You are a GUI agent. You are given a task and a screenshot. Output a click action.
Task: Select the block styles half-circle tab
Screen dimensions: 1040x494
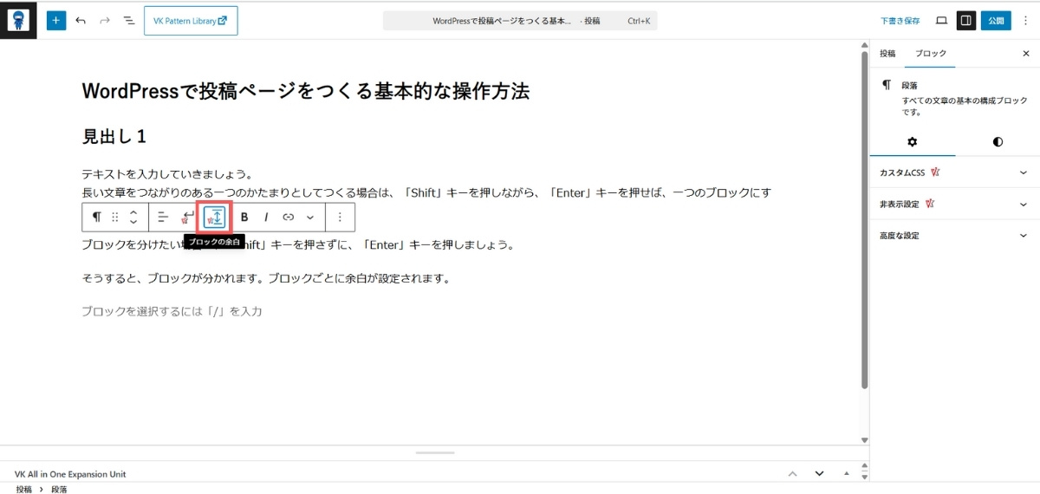(998, 141)
